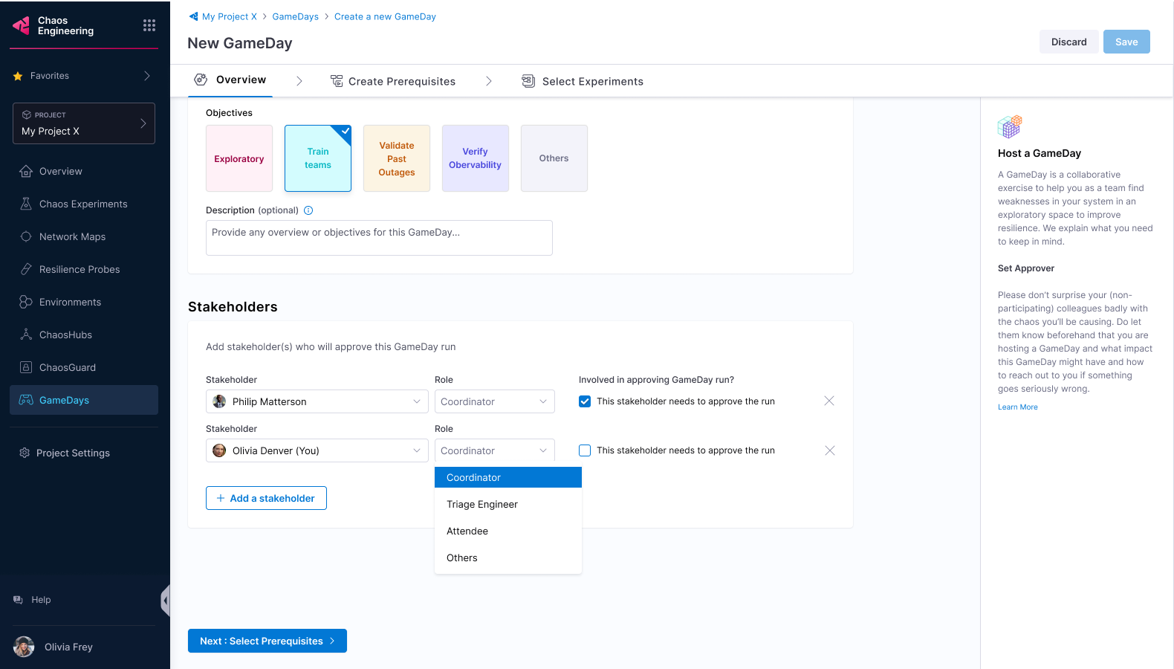Select the Train teams objective
The image size is (1174, 669).
[x=318, y=158]
